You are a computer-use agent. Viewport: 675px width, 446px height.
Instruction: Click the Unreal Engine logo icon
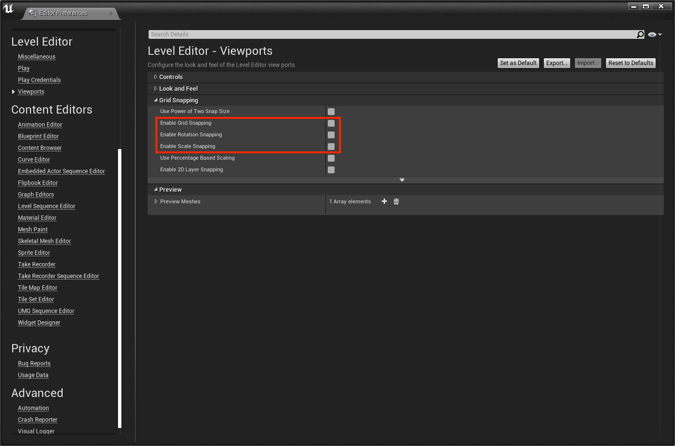[8, 8]
